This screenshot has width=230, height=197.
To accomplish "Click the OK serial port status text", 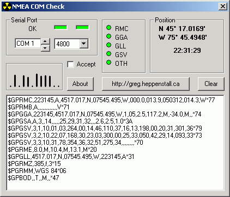I will (x=33, y=29).
